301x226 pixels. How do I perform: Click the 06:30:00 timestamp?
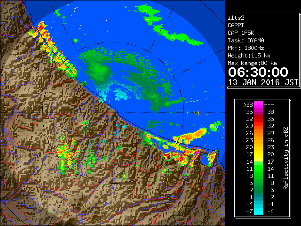pos(258,72)
